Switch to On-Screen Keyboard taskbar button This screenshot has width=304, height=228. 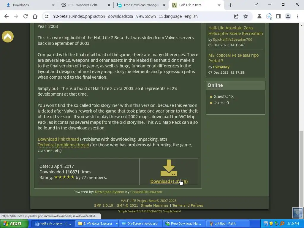pyautogui.click(x=140, y=224)
